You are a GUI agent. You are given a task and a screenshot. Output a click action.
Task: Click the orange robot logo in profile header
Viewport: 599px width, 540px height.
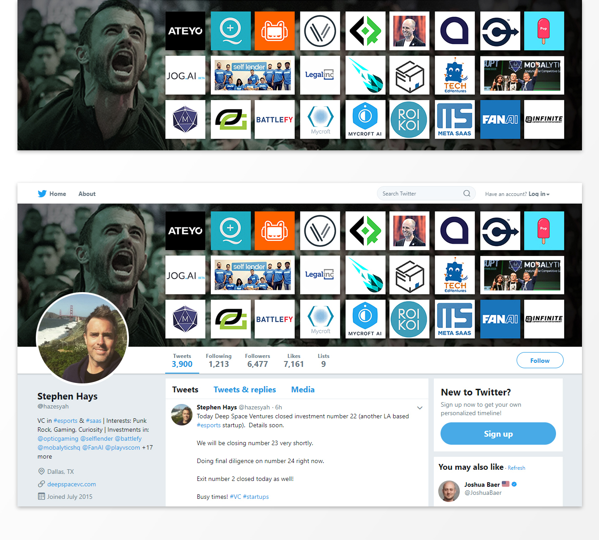274,231
